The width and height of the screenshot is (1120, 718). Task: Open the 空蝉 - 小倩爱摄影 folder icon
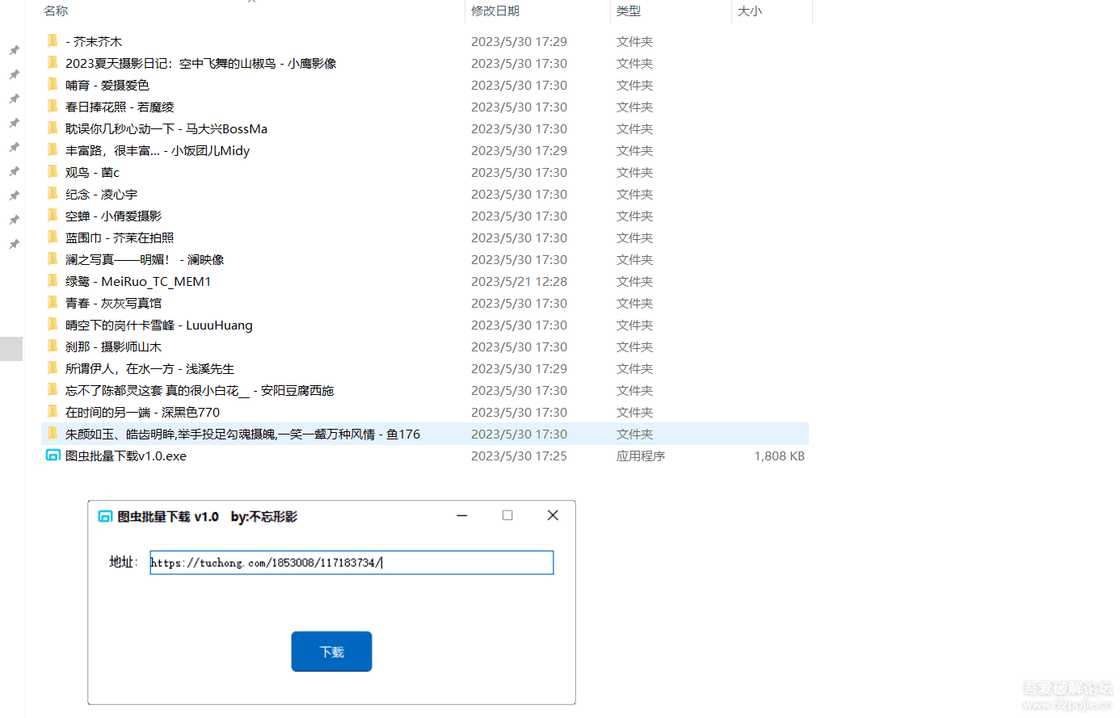(52, 216)
